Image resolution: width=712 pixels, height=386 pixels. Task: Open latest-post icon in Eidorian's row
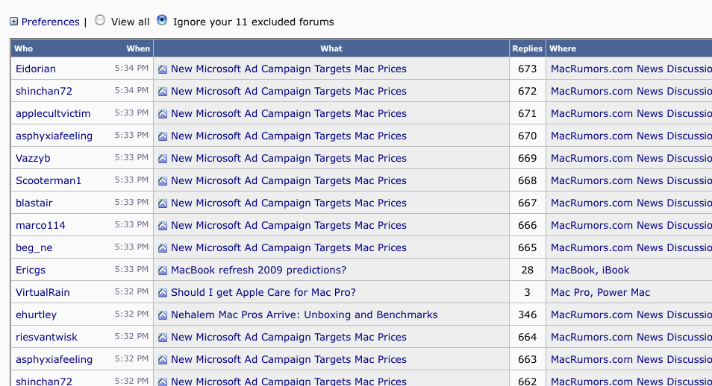[163, 69]
